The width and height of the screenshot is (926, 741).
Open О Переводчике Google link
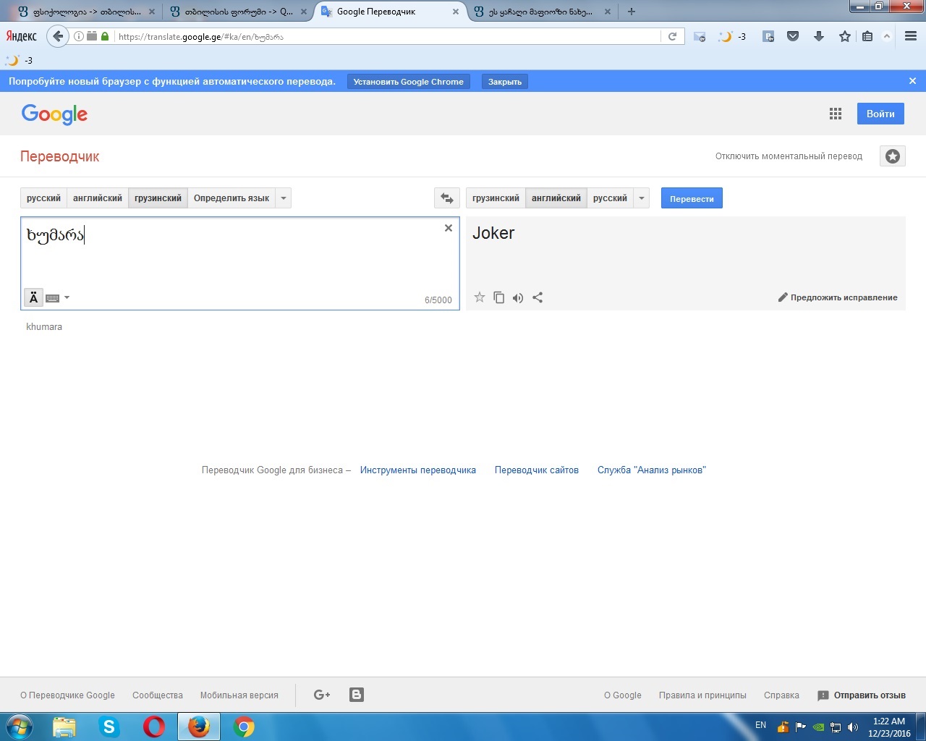(67, 695)
